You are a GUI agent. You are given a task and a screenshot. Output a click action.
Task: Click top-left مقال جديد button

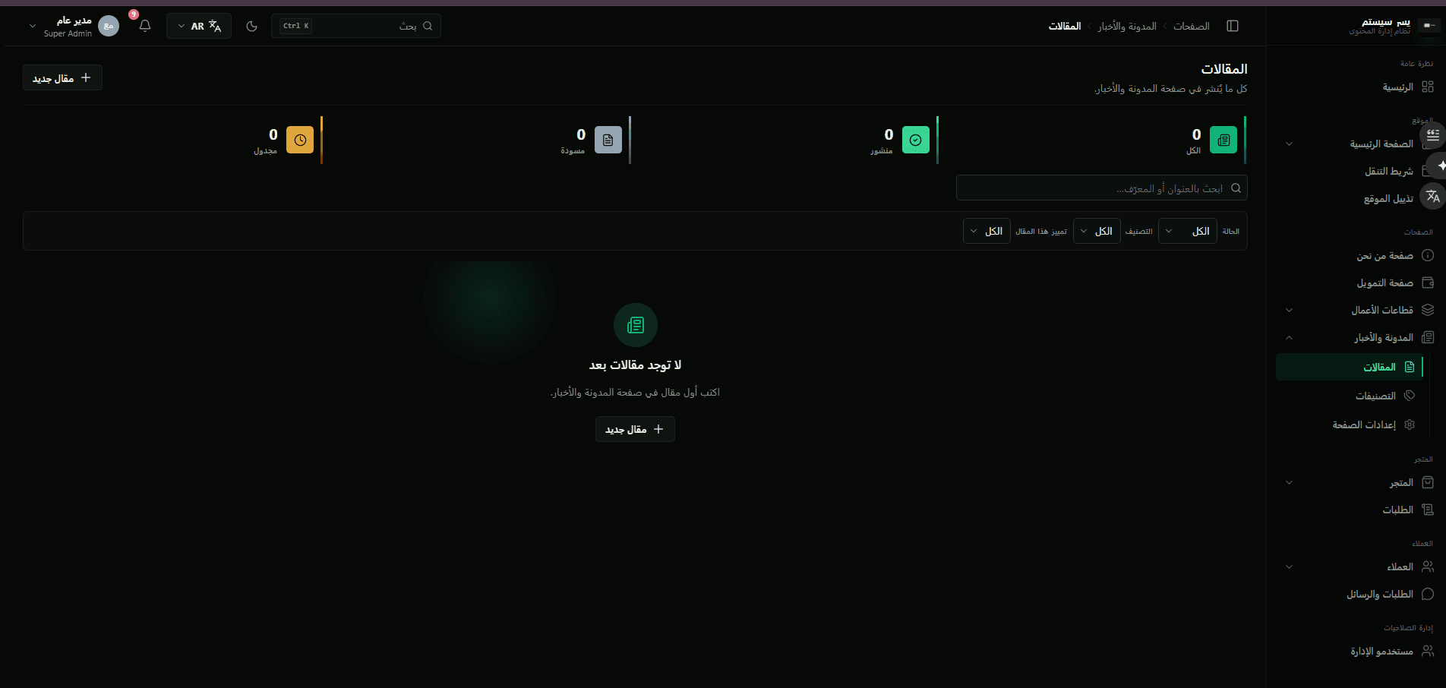[62, 77]
